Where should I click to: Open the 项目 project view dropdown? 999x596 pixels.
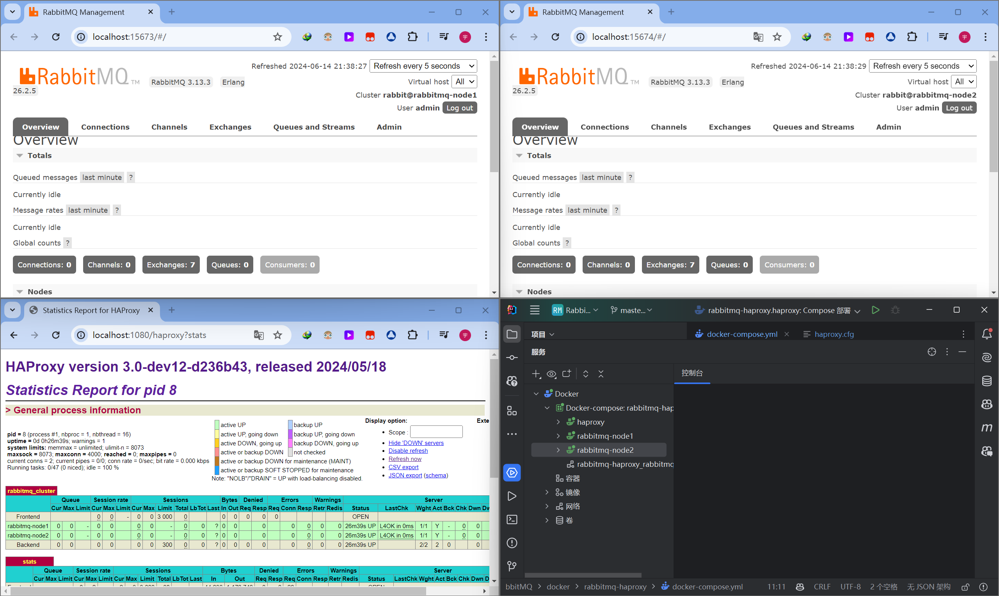click(x=542, y=334)
